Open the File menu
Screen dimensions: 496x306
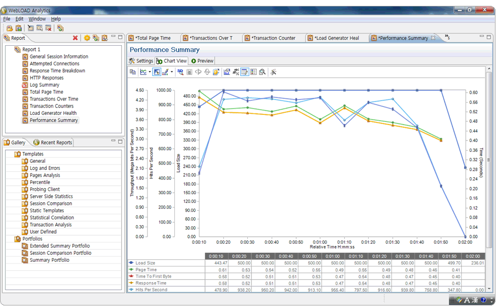coord(6,19)
